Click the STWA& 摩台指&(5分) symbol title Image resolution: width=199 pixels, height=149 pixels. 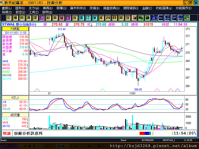point(19,25)
